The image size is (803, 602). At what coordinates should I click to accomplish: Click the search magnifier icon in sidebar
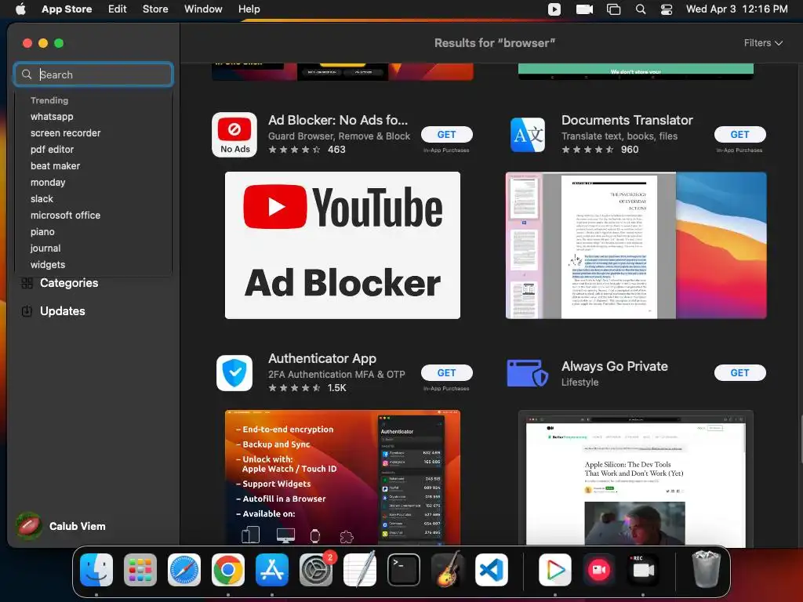pyautogui.click(x=27, y=74)
